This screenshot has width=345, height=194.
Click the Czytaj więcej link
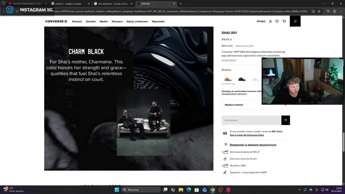[229, 60]
